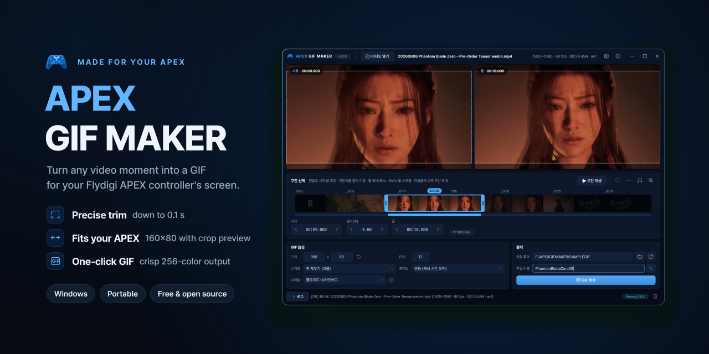Click the height field showing 80
The height and width of the screenshot is (354, 709).
342,257
